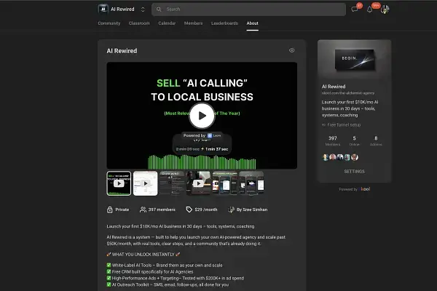
Task: Click the AI Rewired group logo
Action: tap(103, 9)
